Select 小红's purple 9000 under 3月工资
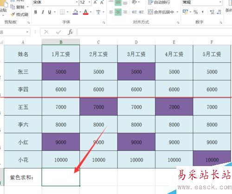 136,142
